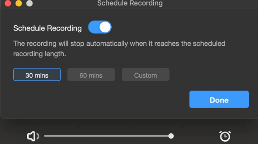Set volume to middle of slider track
258x144 pixels.
pos(108,136)
